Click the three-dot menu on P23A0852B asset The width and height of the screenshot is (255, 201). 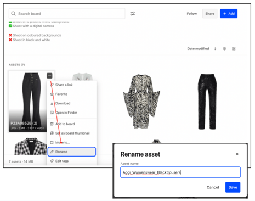tap(49, 76)
